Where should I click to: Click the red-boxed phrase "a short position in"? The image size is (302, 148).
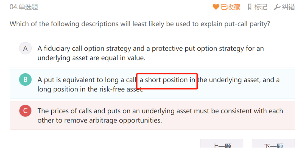[167, 80]
